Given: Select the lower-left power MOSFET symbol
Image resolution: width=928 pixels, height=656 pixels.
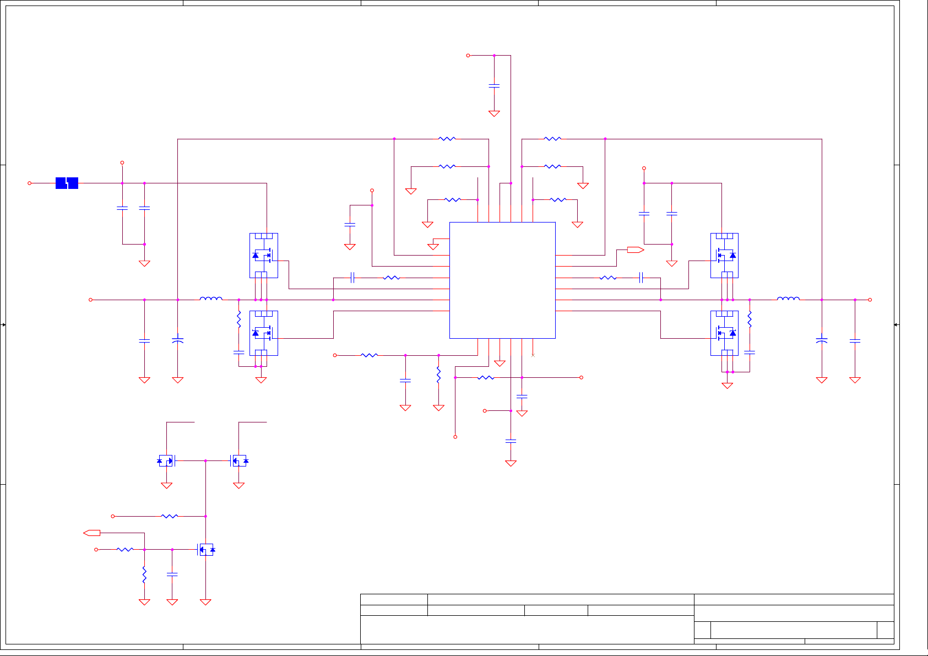Looking at the screenshot, I should click(x=263, y=333).
